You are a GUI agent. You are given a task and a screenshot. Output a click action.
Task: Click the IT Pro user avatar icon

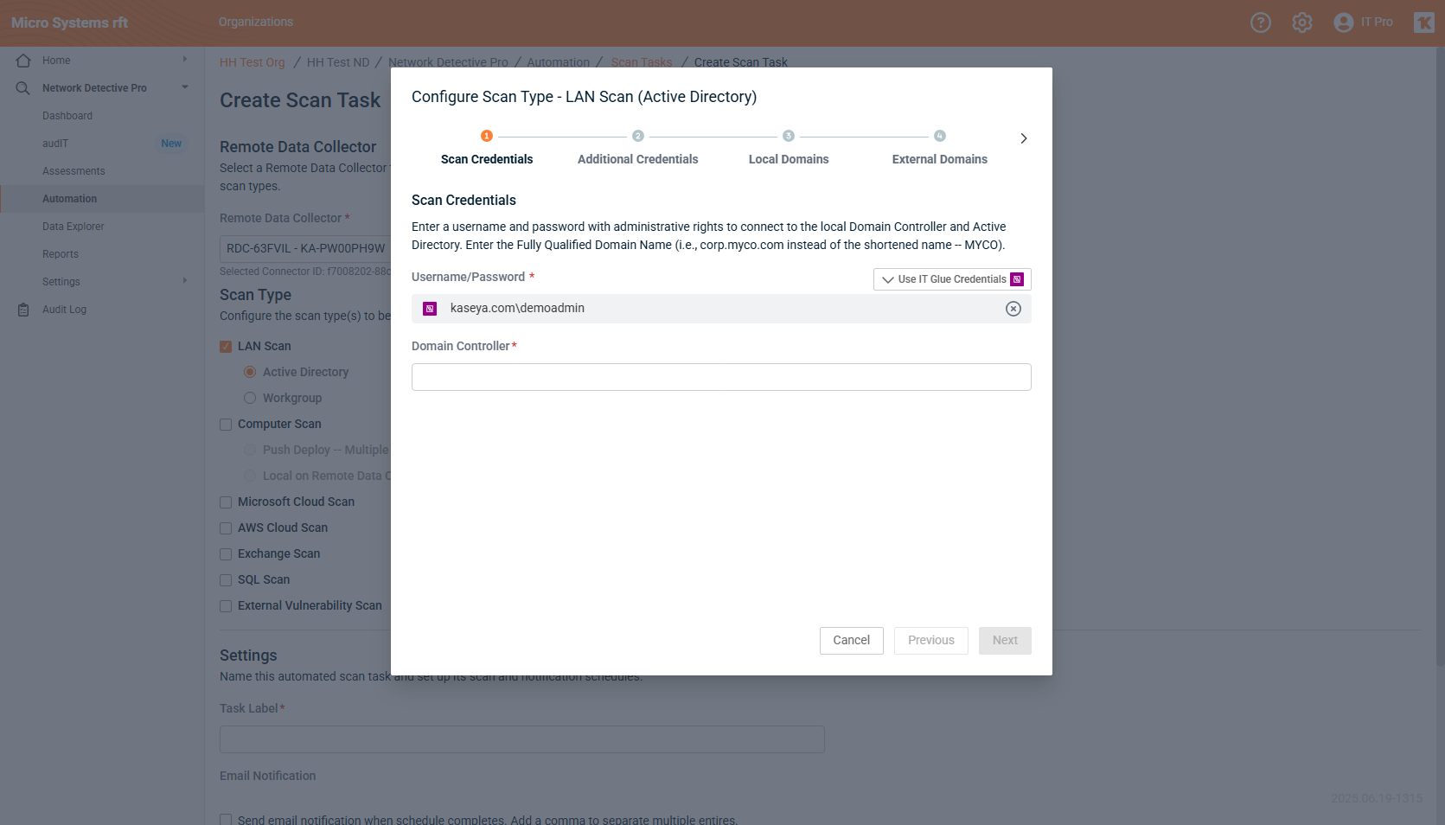tap(1343, 22)
